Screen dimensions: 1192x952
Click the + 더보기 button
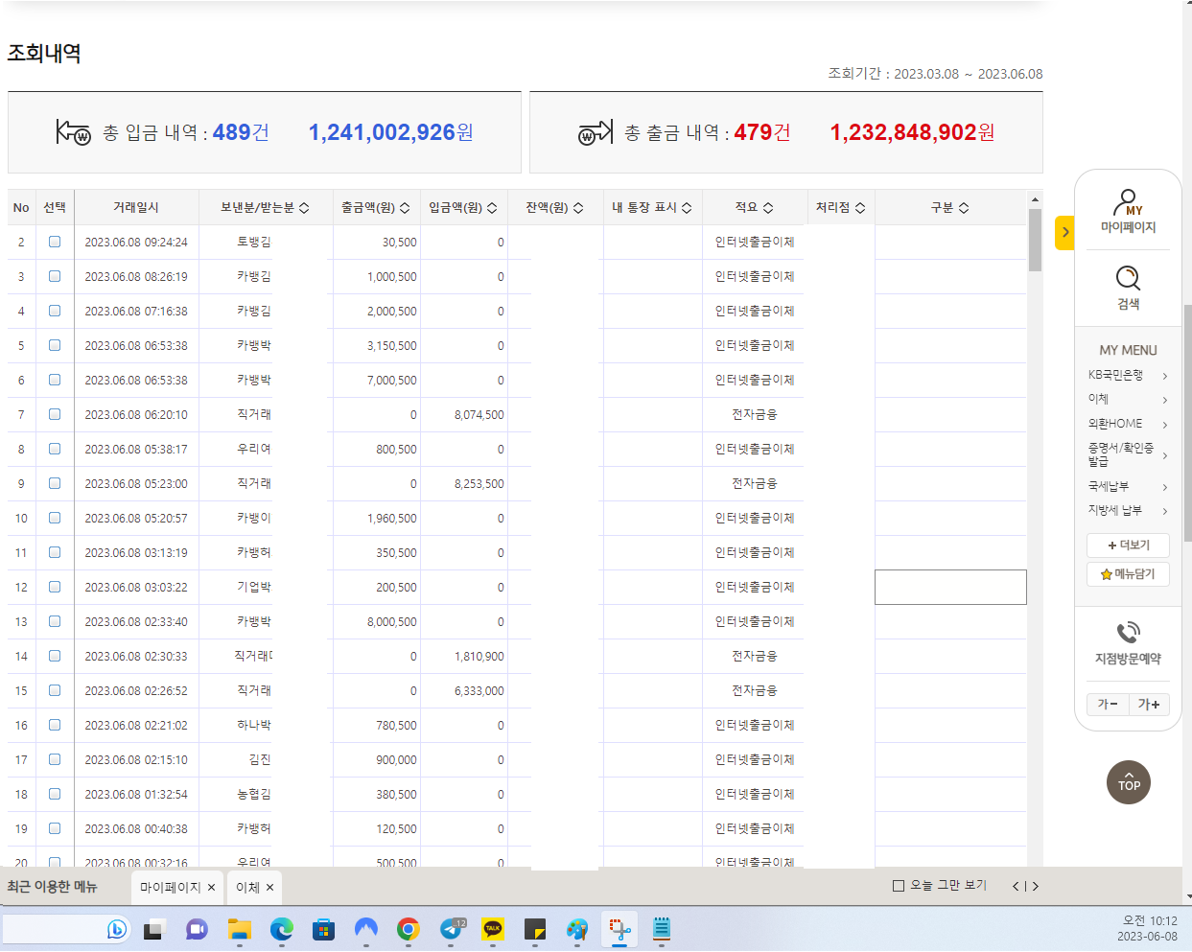[x=1128, y=546]
